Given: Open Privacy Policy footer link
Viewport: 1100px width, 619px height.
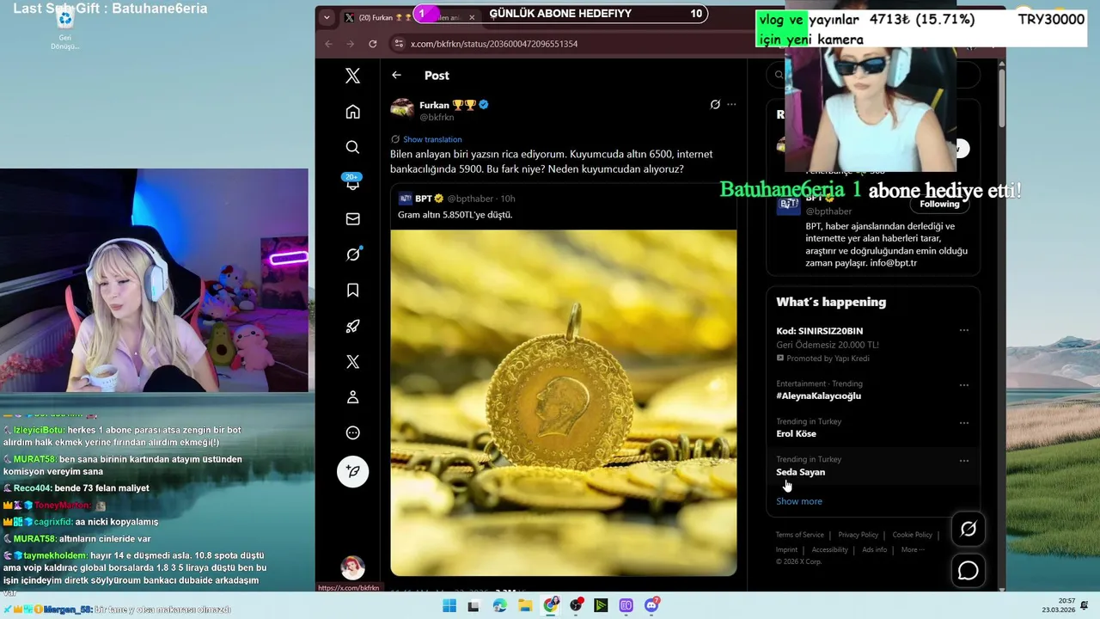Looking at the screenshot, I should click(858, 535).
